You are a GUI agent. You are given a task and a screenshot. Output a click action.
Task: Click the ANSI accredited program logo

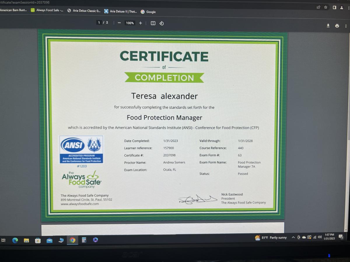[81, 149]
